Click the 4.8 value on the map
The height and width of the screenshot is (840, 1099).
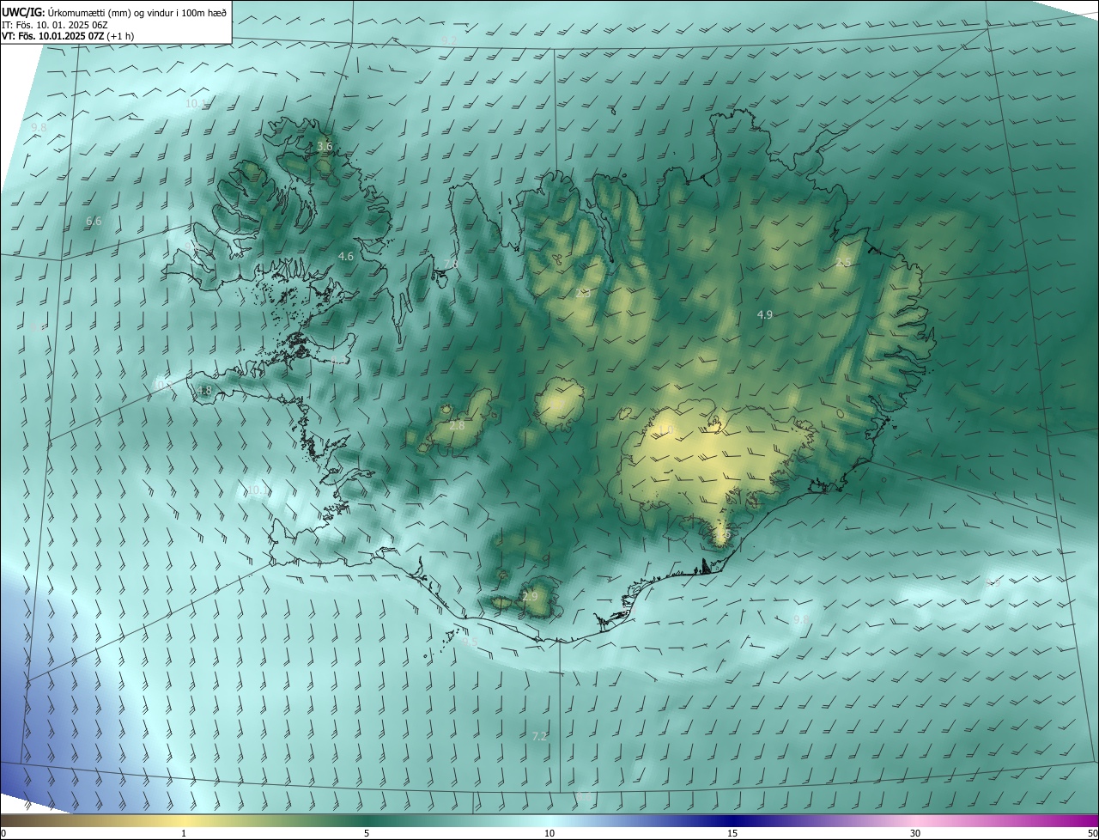(204, 391)
